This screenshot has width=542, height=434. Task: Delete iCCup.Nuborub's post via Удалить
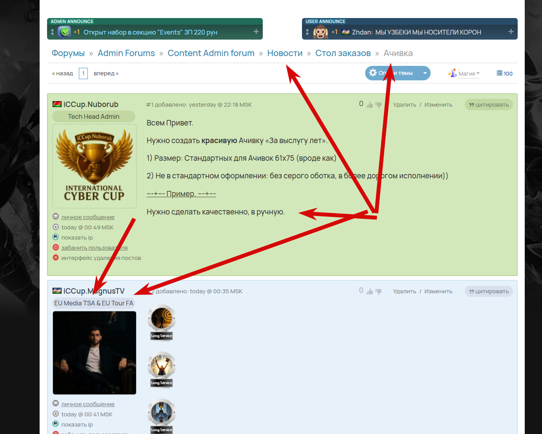405,105
